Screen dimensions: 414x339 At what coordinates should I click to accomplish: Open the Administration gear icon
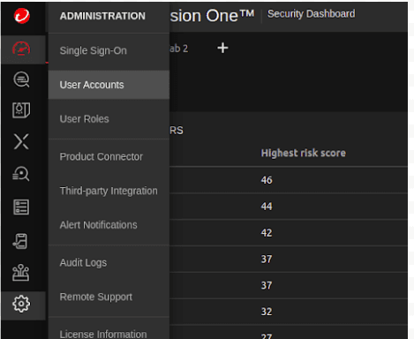point(21,304)
